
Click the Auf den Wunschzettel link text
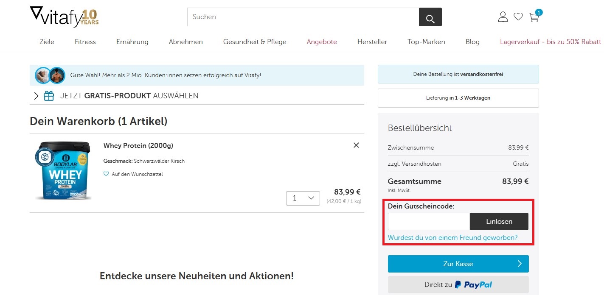click(137, 174)
